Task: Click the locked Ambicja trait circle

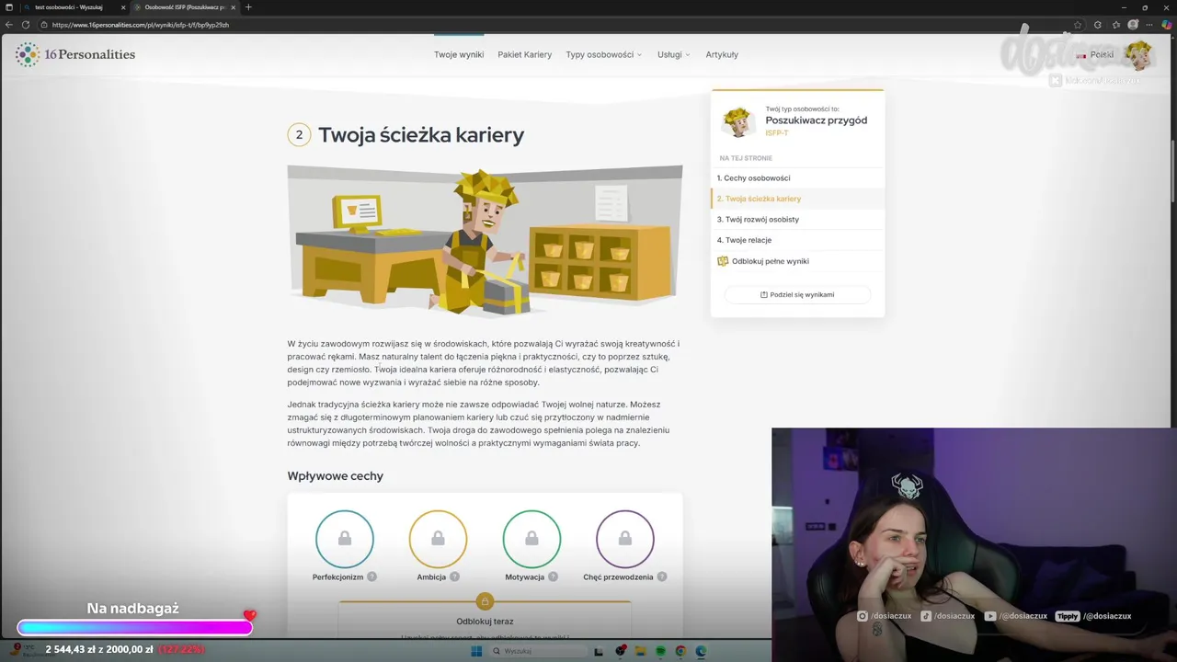Action: click(x=438, y=539)
